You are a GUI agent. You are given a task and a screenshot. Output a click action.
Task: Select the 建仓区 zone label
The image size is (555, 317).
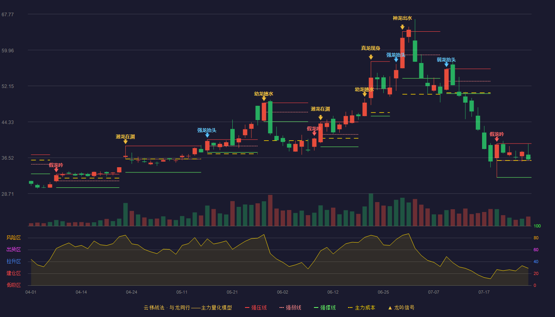coord(13,273)
